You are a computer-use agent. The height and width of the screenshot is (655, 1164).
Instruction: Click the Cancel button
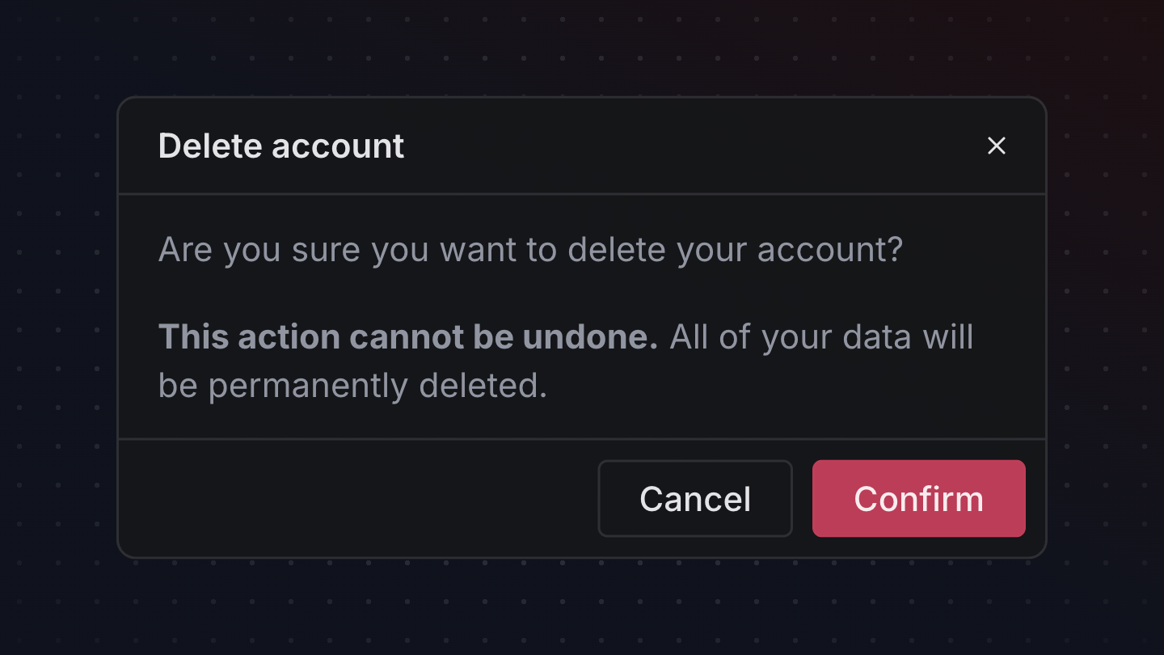pos(695,498)
